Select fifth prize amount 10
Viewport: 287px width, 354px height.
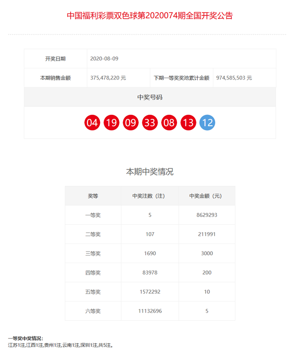(x=207, y=292)
